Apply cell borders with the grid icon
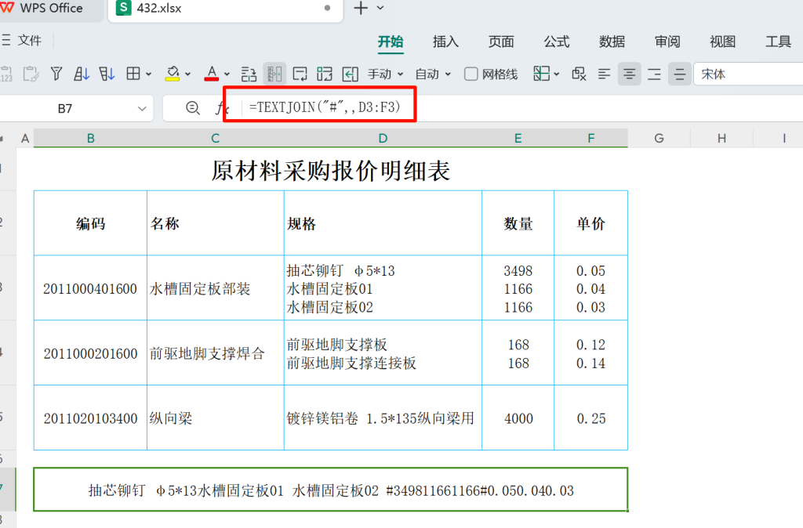 point(133,74)
